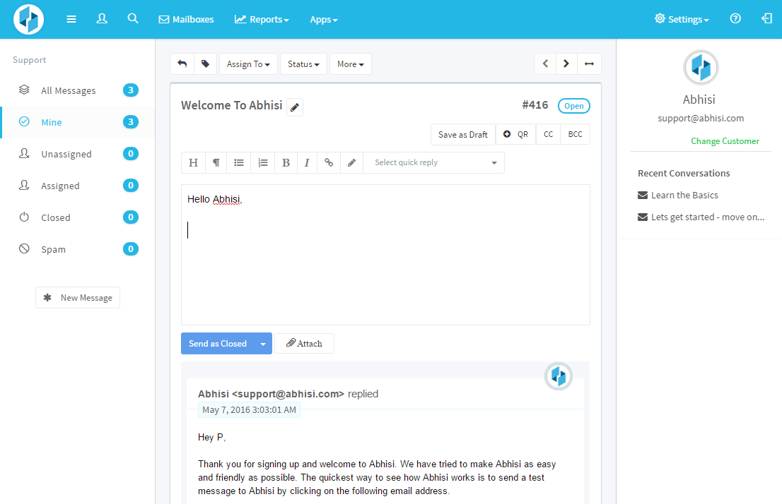The width and height of the screenshot is (782, 504).
Task: Open the Reports dropdown menu
Action: coord(262,20)
